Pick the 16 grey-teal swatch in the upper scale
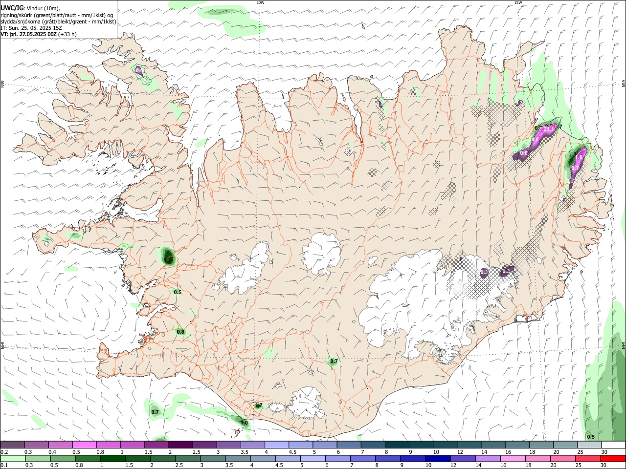Image resolution: width=626 pixels, height=469 pixels. [517, 445]
